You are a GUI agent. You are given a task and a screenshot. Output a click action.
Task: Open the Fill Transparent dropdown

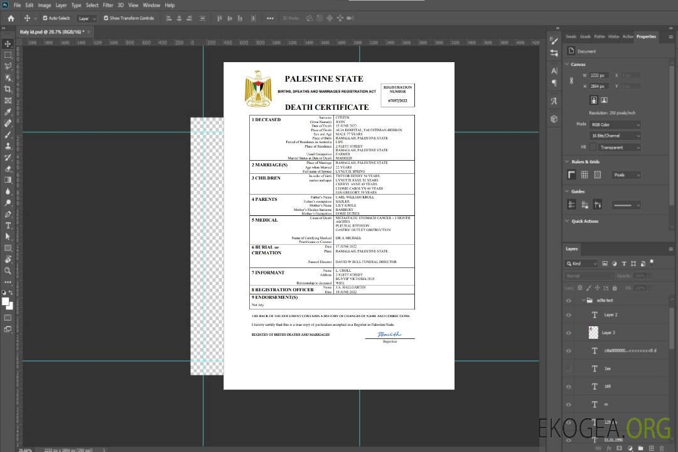[619, 148]
